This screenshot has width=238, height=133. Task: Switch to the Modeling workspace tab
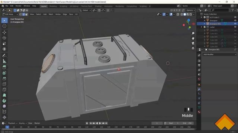(x=53, y=6)
